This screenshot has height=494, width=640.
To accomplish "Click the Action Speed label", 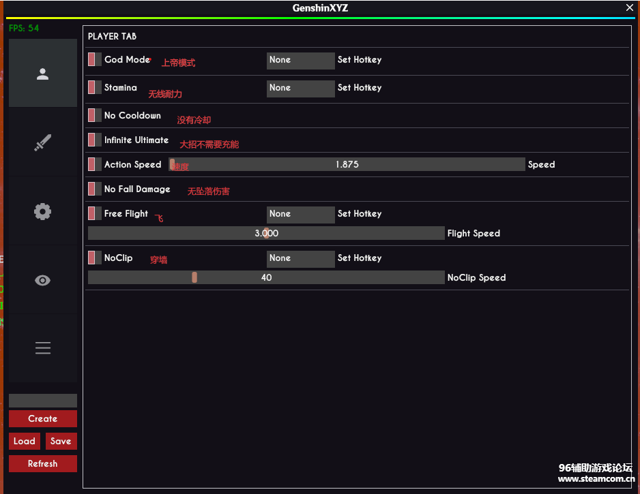I will pyautogui.click(x=132, y=165).
